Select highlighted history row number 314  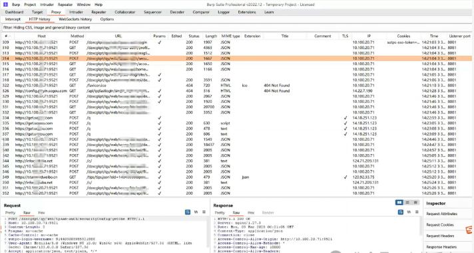pos(237,58)
